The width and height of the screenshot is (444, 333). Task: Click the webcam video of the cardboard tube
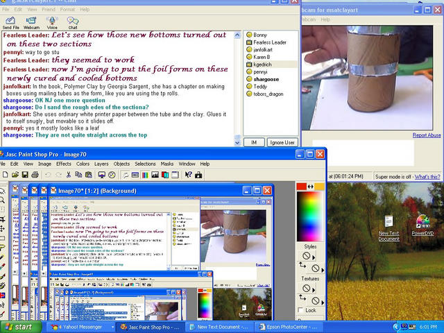click(x=367, y=78)
